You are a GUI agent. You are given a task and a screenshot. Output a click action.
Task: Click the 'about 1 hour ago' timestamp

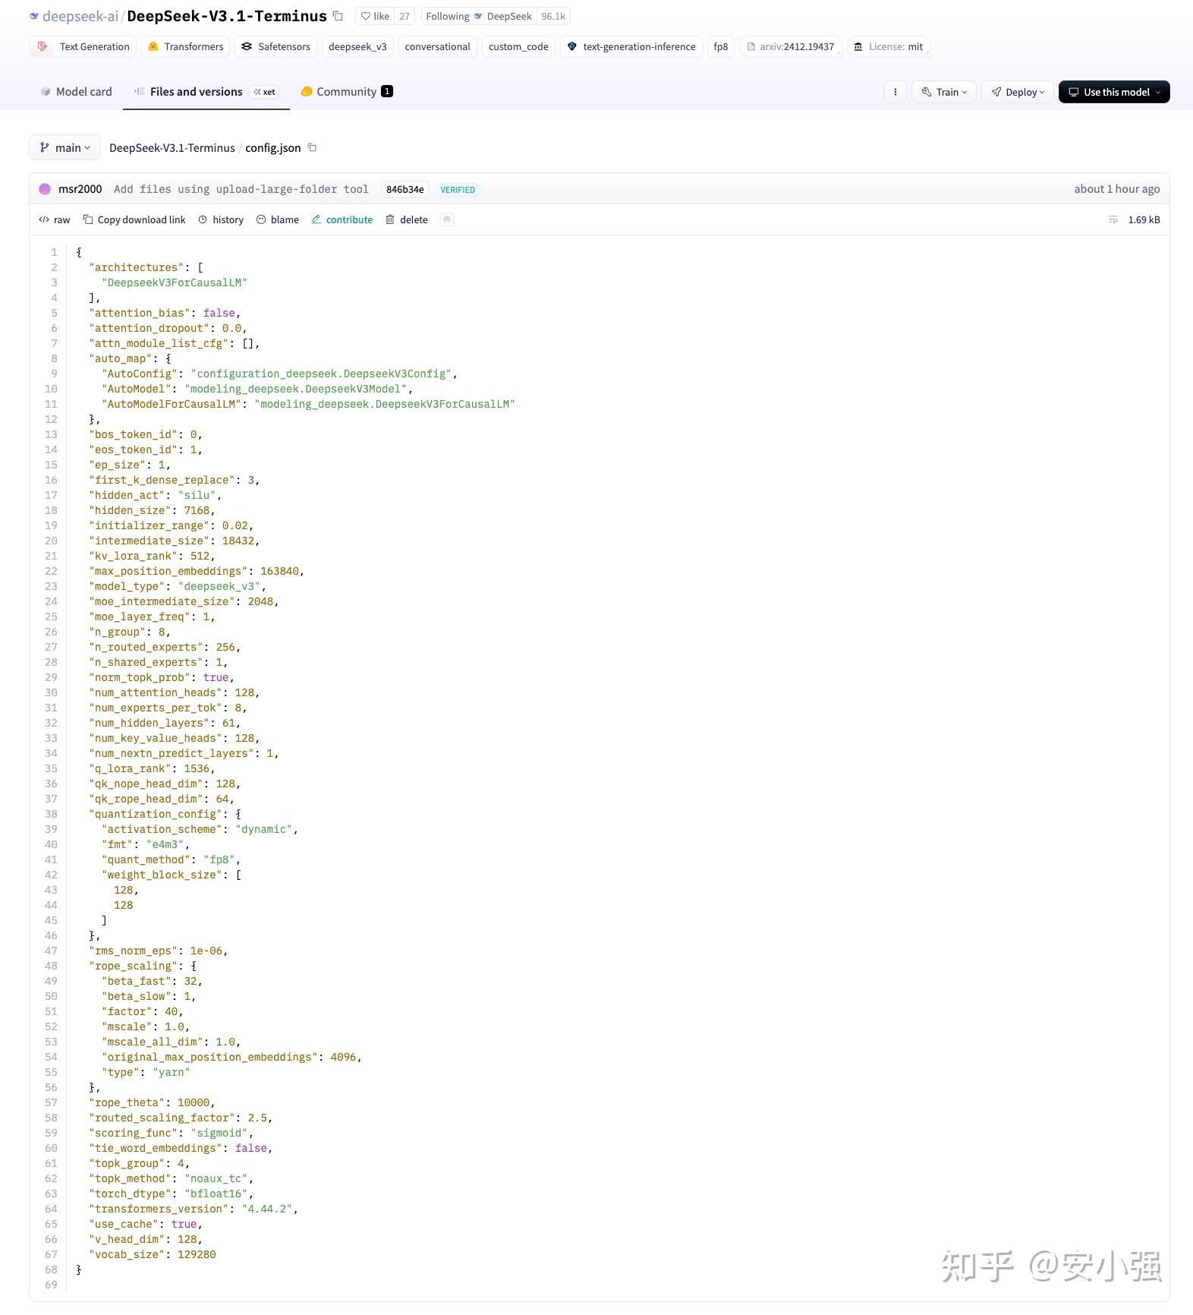tap(1116, 189)
